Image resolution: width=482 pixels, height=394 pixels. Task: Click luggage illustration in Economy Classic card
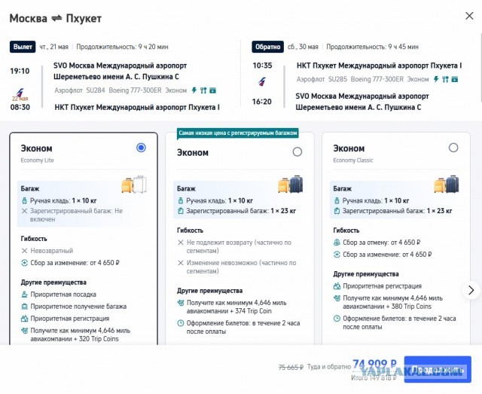click(447, 185)
